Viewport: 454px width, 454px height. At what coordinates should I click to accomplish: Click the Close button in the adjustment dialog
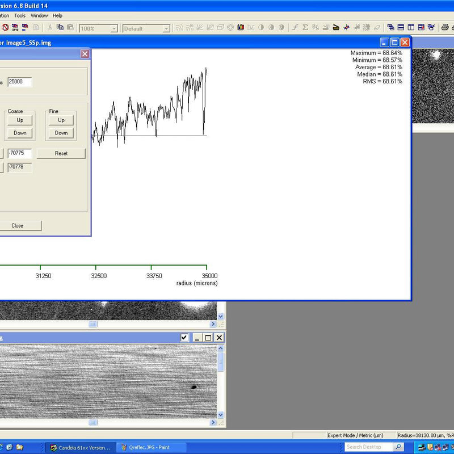17,225
